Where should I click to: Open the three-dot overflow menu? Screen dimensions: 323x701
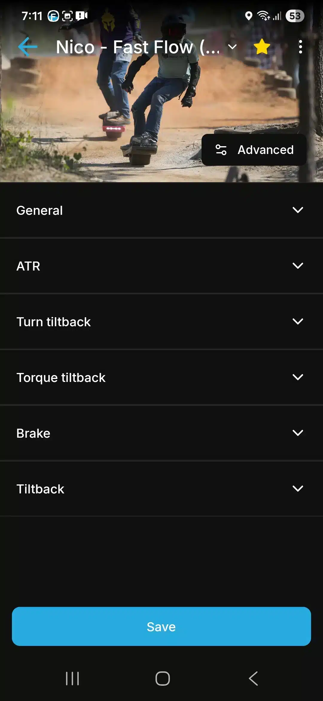(300, 47)
